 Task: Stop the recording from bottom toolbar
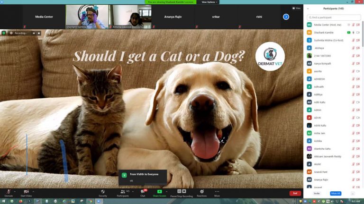click(x=184, y=191)
